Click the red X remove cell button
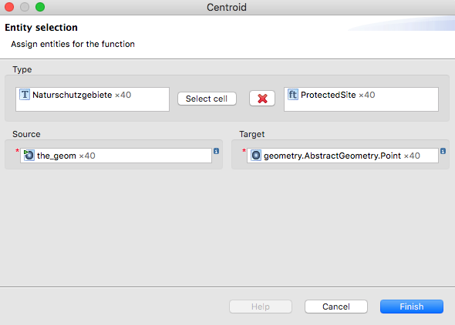This screenshot has height=325, width=455. tap(262, 99)
